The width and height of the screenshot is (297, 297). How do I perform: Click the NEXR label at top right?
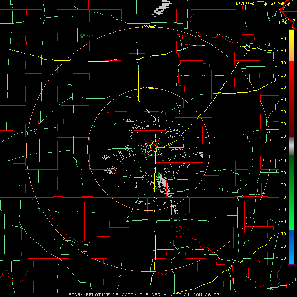pos(290,20)
